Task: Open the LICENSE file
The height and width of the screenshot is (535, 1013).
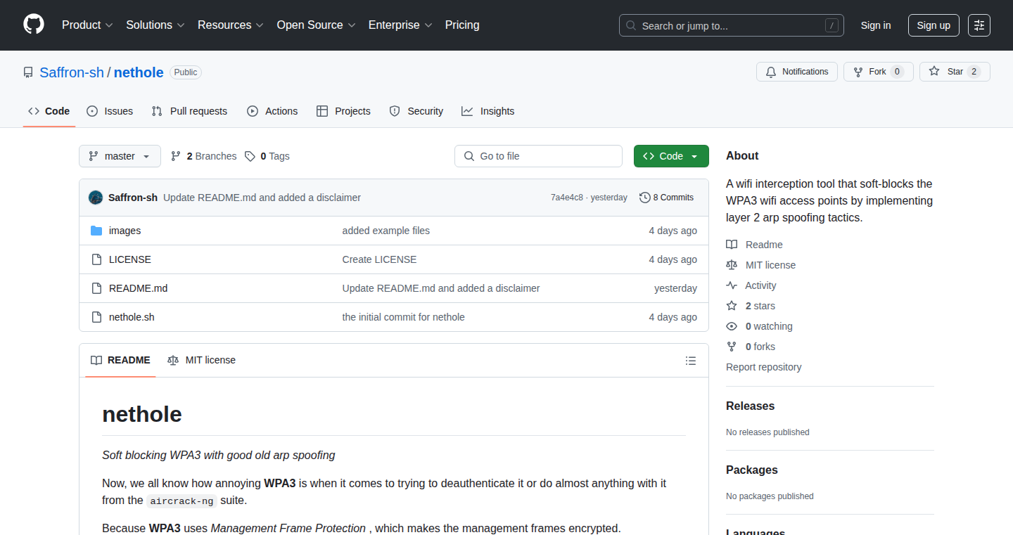Action: pos(130,259)
